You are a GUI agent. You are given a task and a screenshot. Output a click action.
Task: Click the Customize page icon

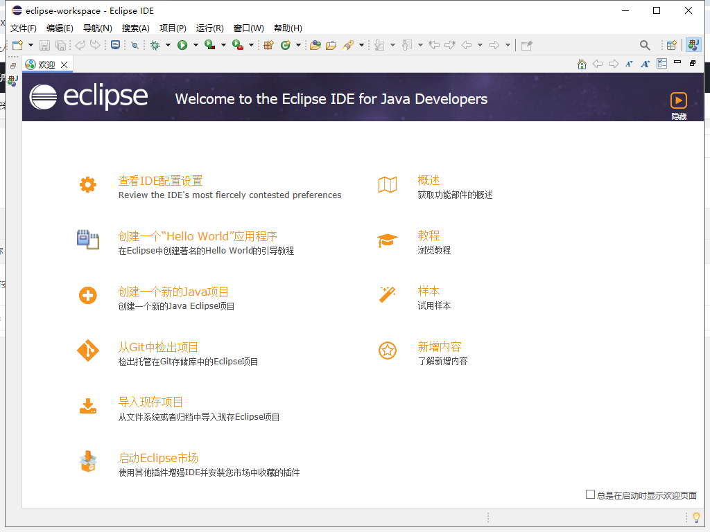pos(661,64)
